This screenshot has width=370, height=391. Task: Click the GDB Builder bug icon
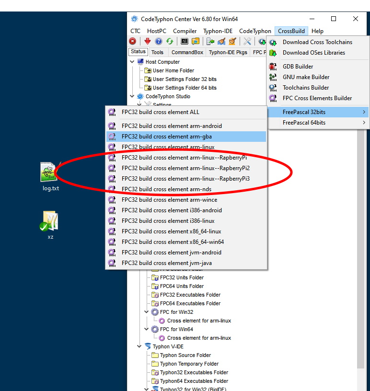(273, 67)
